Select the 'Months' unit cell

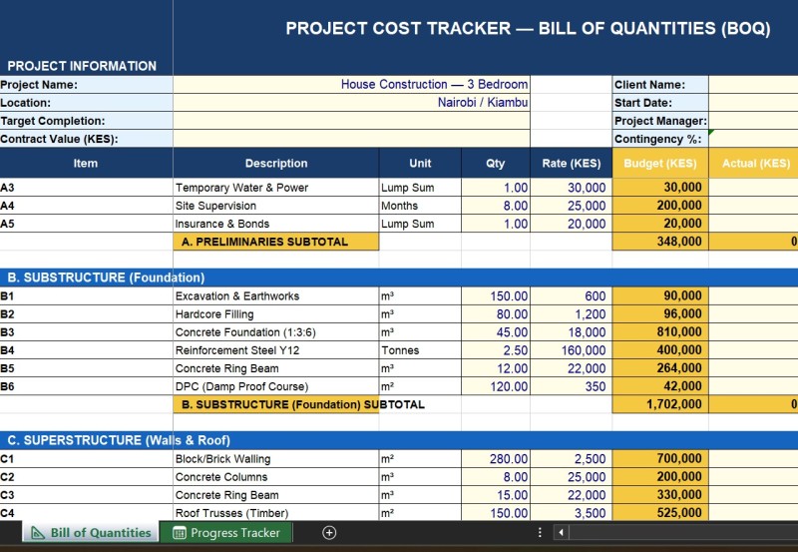[x=420, y=206]
